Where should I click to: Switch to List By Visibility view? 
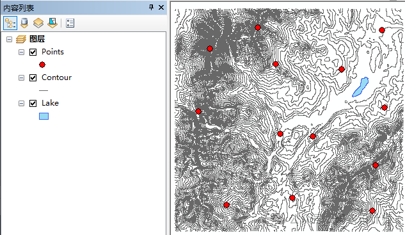[38, 23]
